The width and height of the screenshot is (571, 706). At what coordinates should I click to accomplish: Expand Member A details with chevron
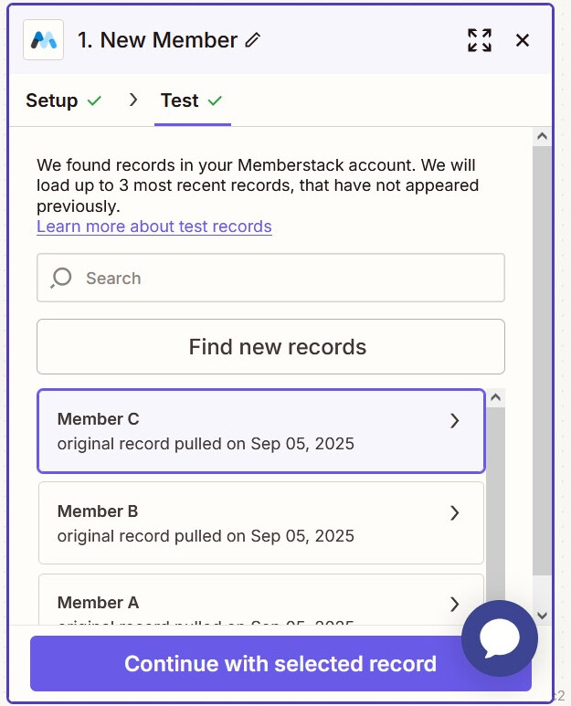(455, 604)
